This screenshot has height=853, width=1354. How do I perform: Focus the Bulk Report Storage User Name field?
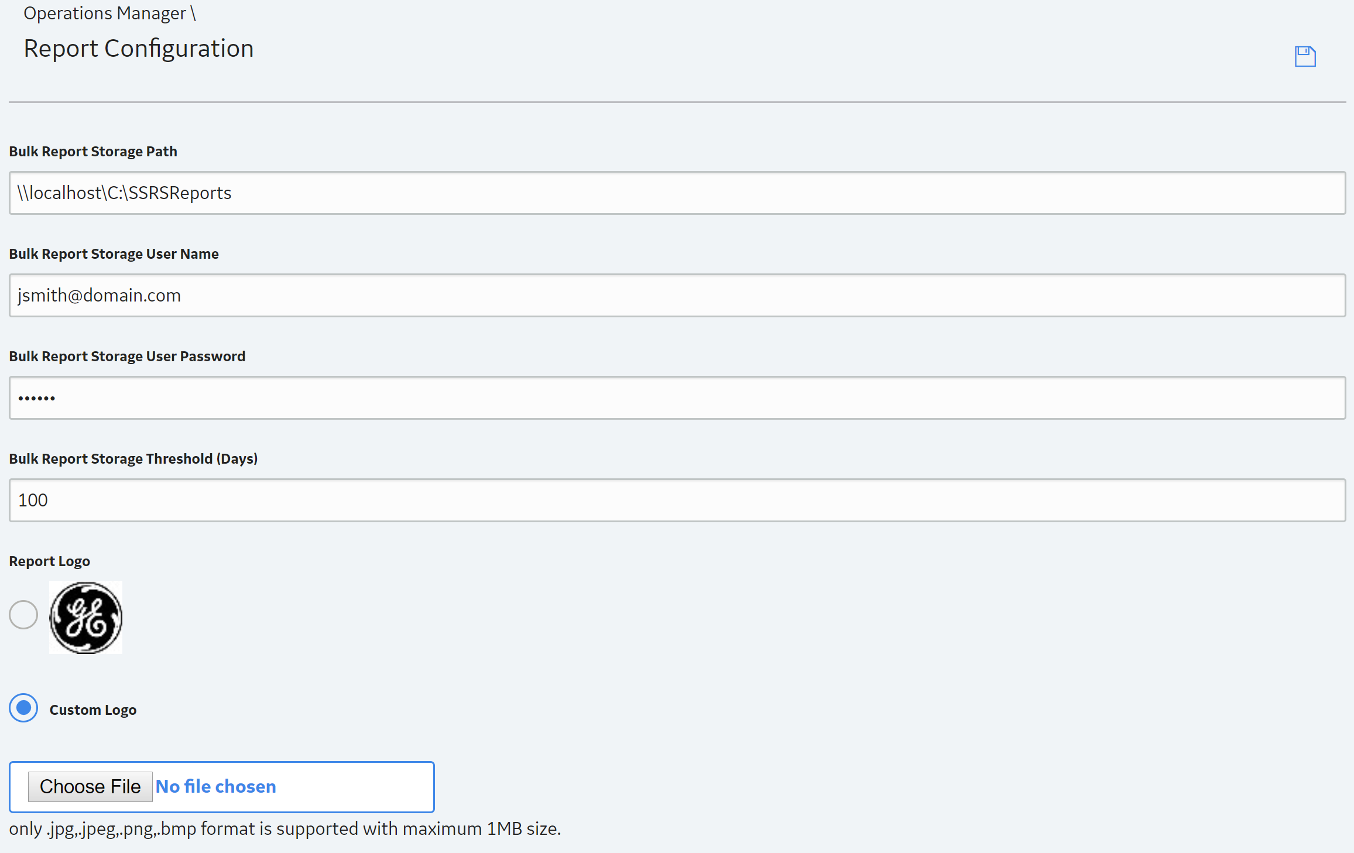tap(677, 295)
